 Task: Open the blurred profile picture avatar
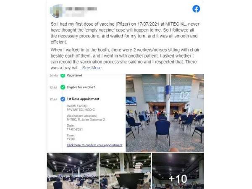[56, 10]
